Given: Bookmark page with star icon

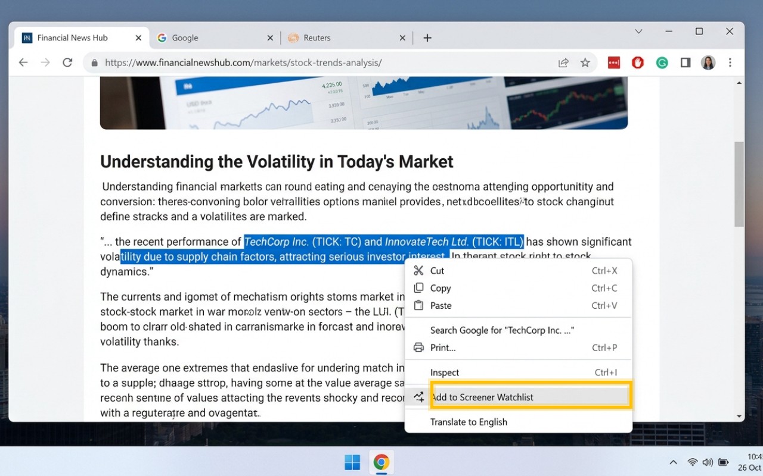Looking at the screenshot, I should tap(585, 62).
